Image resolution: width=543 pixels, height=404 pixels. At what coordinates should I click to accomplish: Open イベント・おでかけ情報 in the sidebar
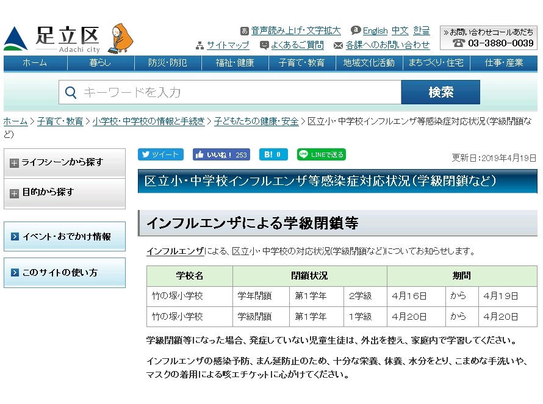(x=64, y=236)
